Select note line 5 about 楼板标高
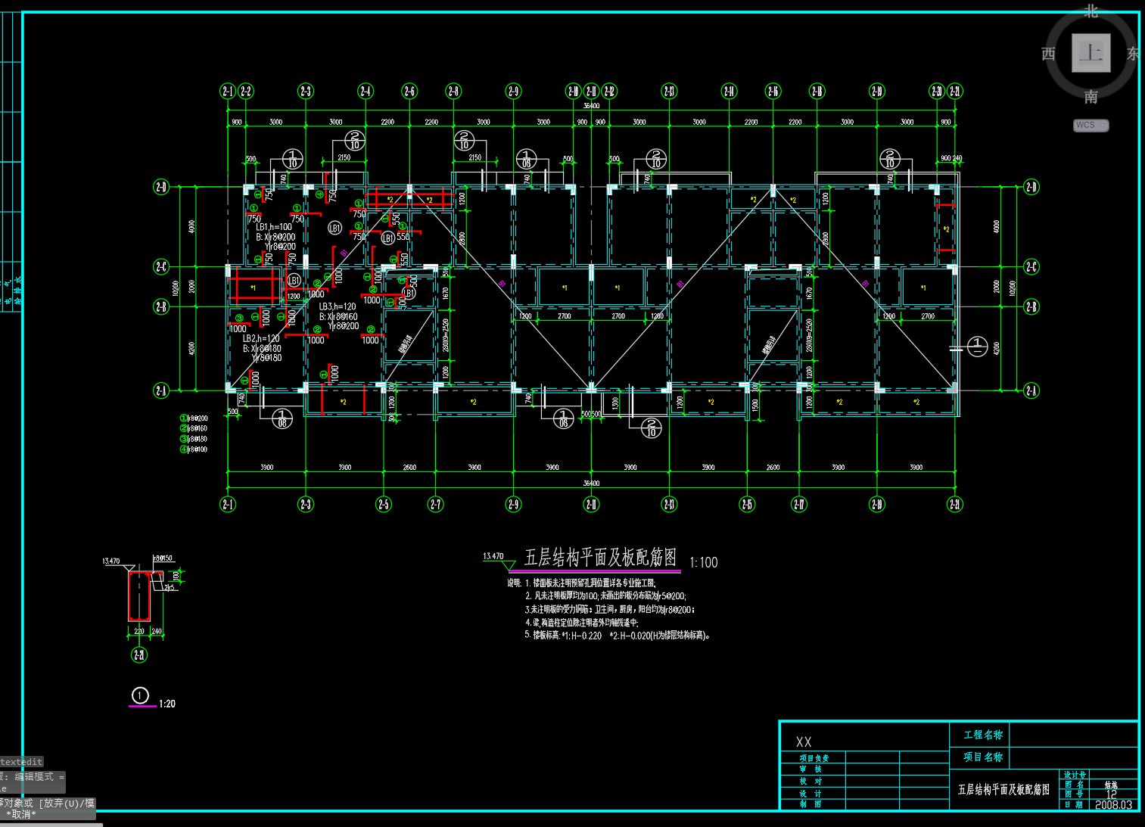This screenshot has width=1145, height=827. tap(618, 636)
